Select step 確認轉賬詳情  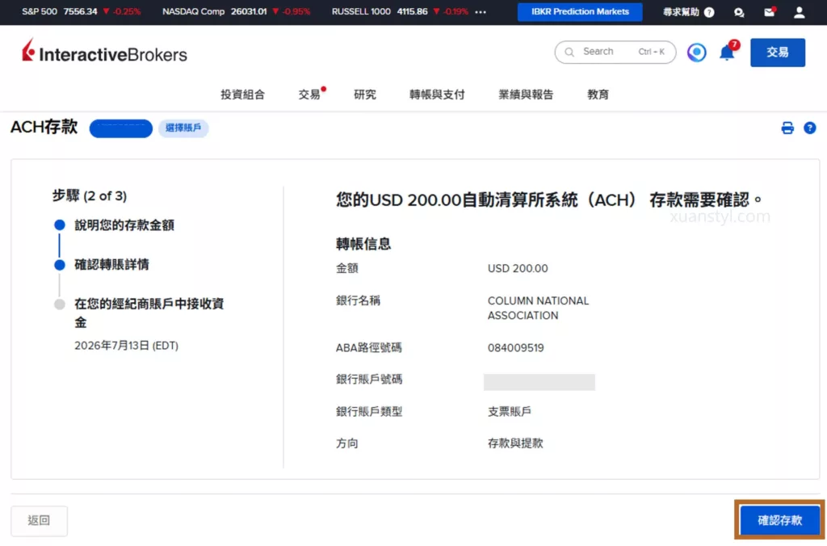point(111,265)
